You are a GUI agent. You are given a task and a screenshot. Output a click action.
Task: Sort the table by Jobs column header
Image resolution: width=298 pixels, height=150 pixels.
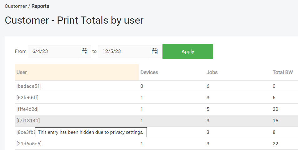coord(212,73)
